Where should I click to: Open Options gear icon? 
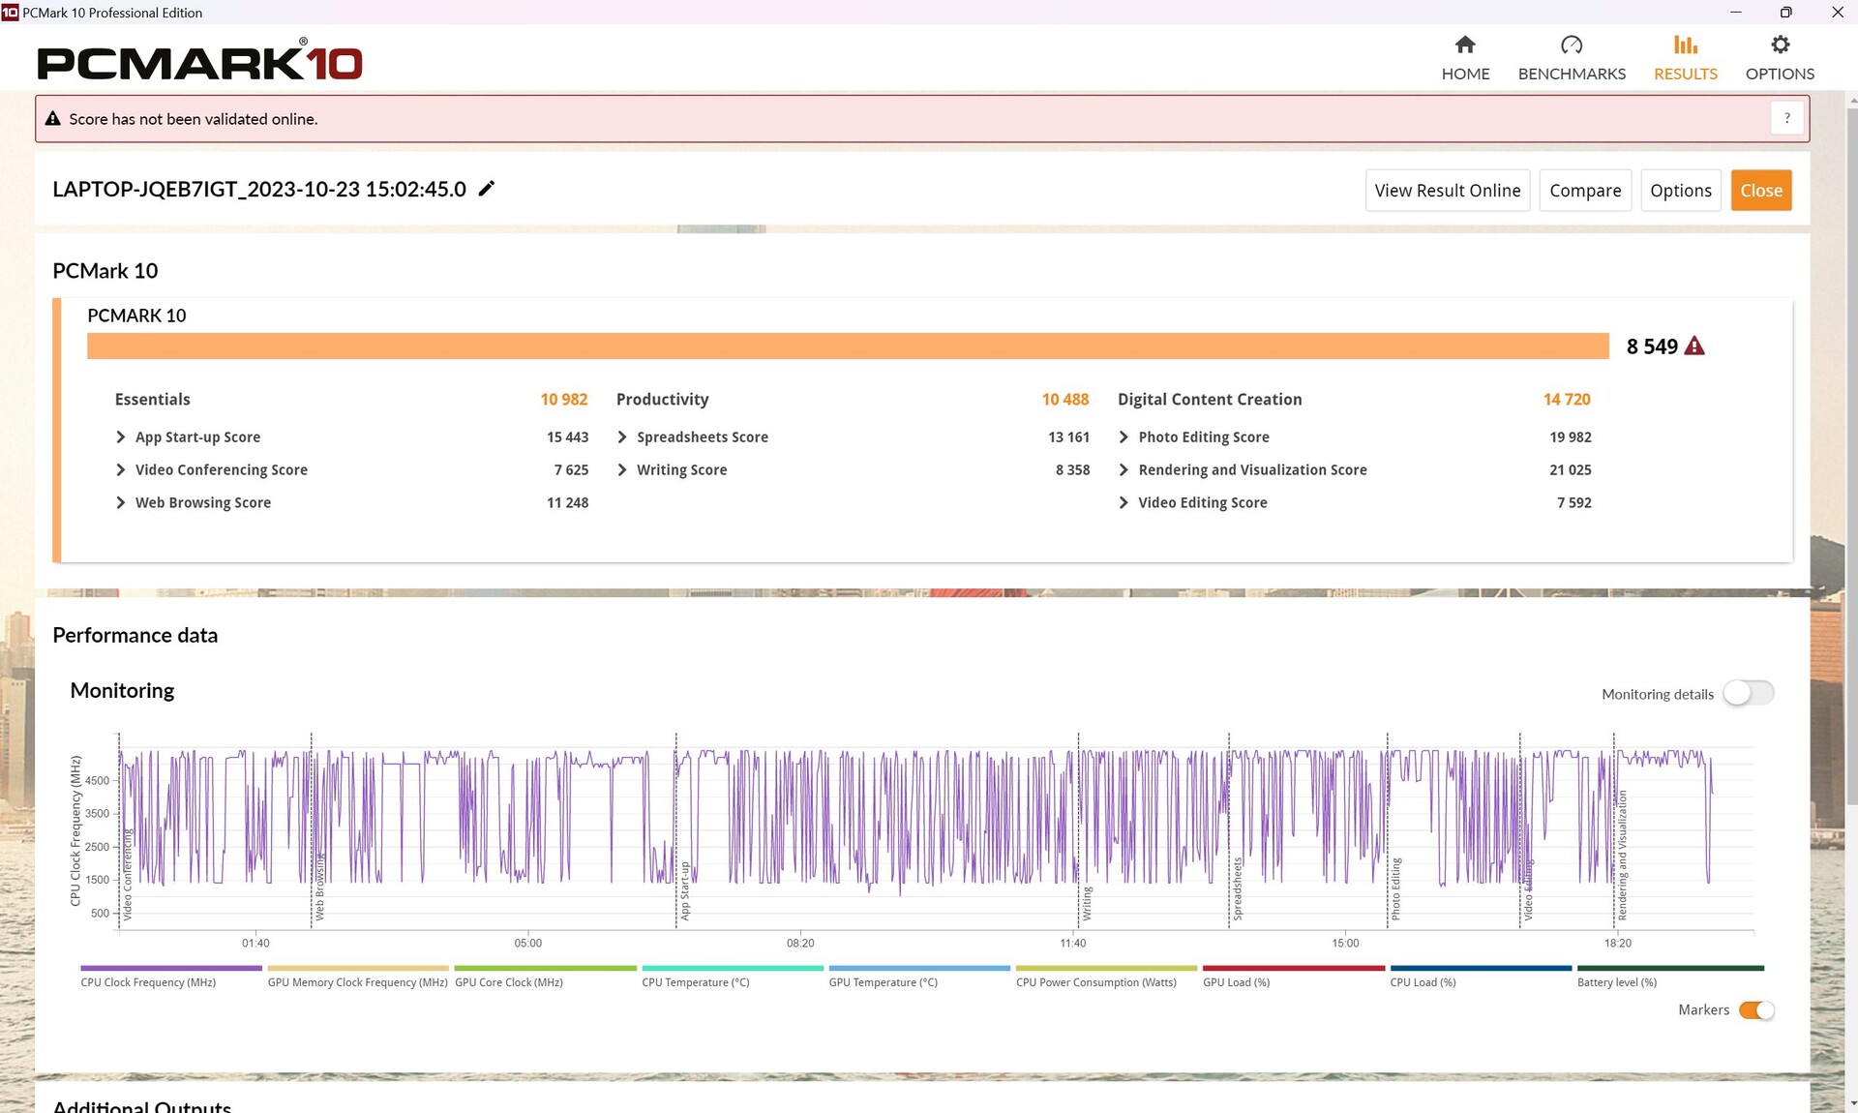coord(1780,45)
